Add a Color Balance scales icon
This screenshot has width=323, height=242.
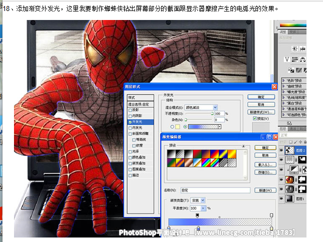[x=302, y=59]
